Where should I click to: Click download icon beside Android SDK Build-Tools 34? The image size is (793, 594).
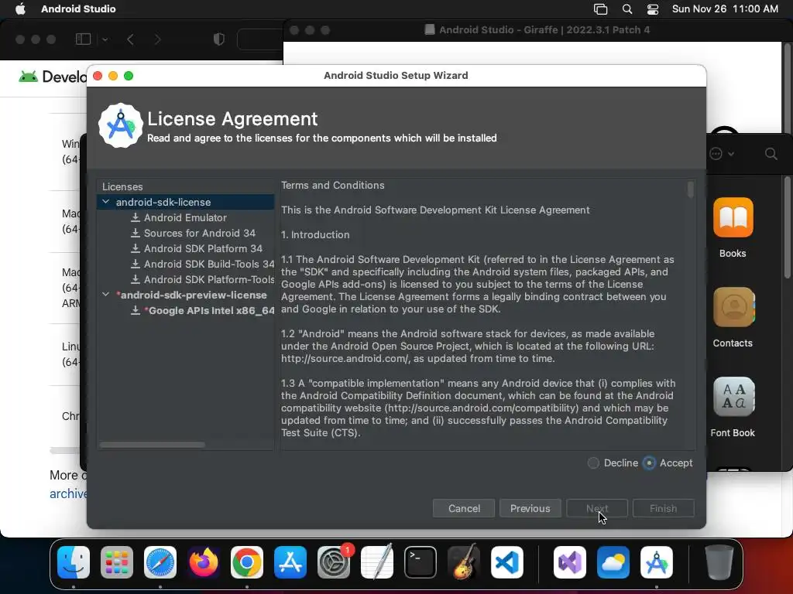[x=135, y=264]
